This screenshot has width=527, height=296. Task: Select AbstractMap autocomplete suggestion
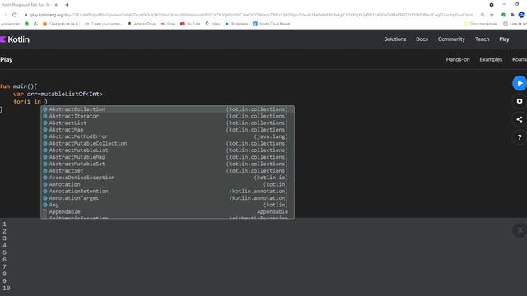pos(167,130)
